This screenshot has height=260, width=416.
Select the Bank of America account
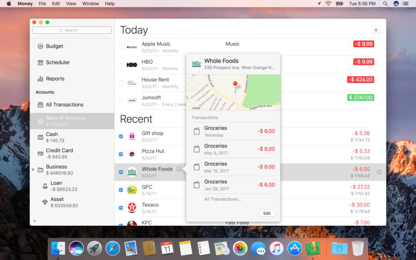pyautogui.click(x=72, y=121)
